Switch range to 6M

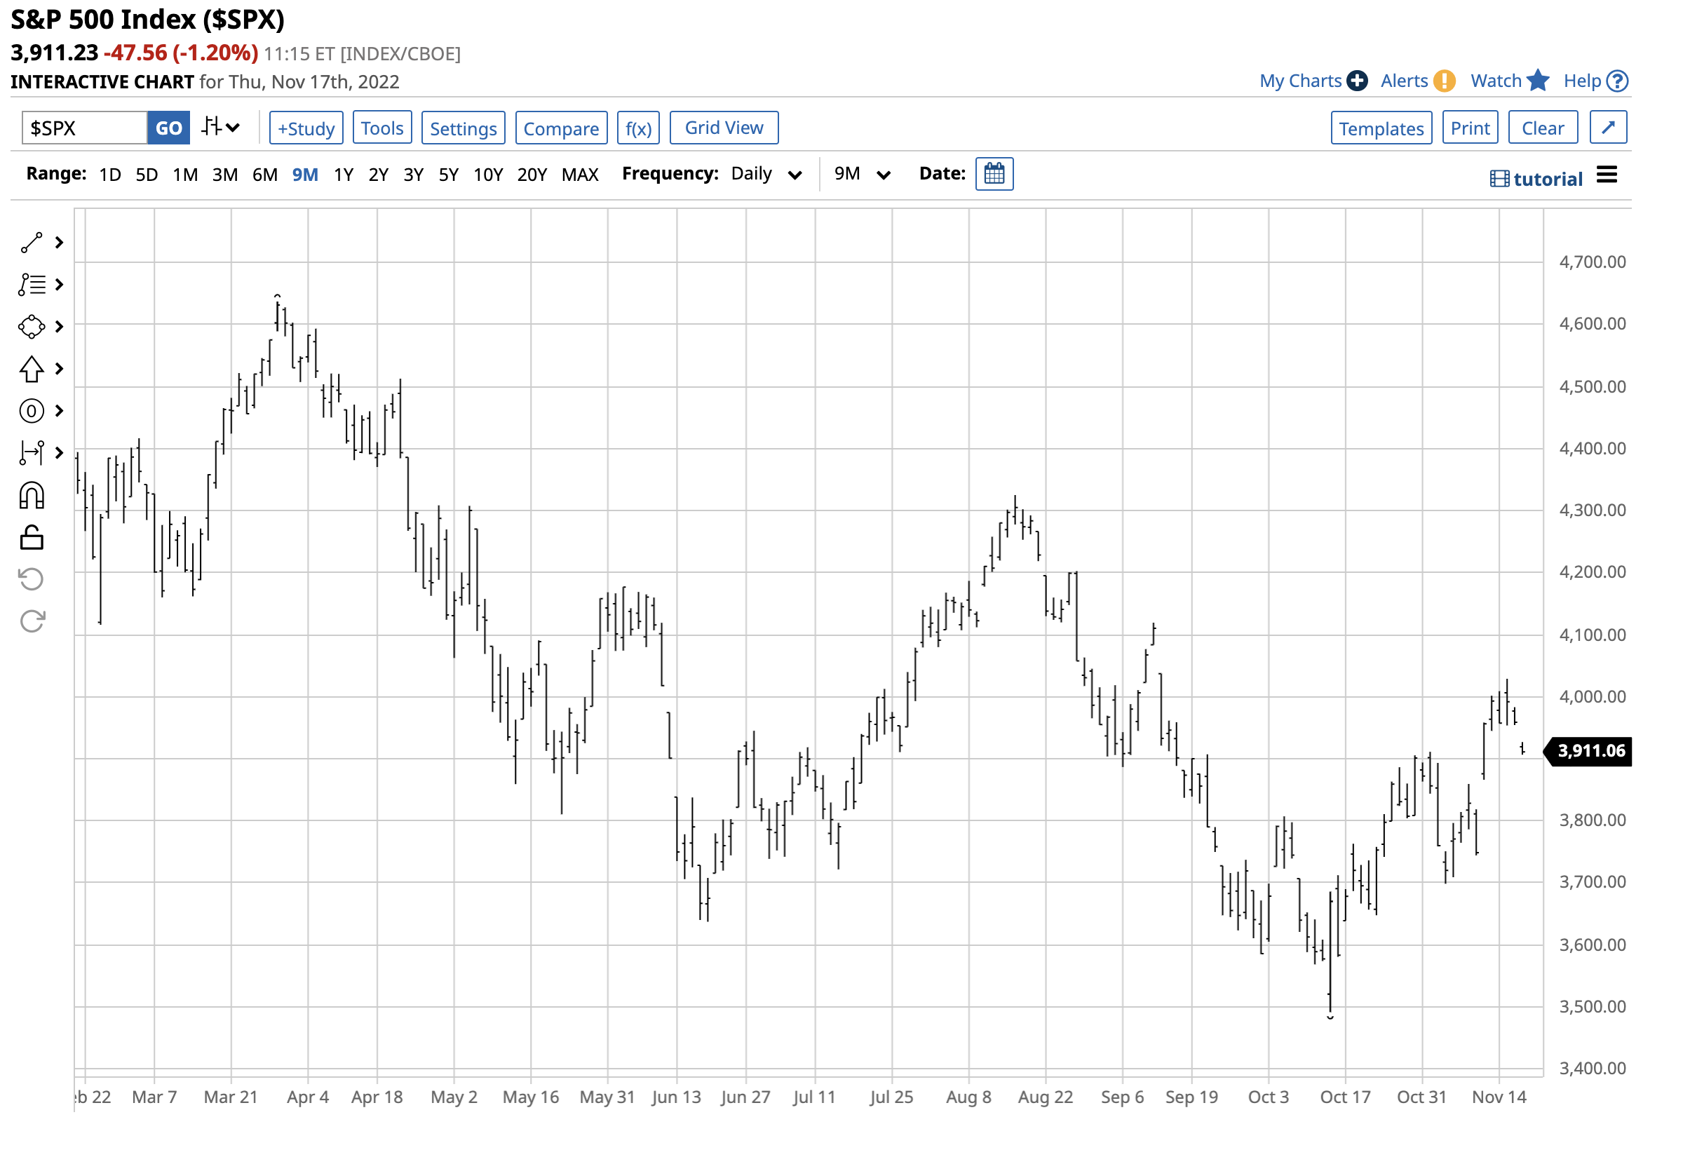[x=264, y=175]
